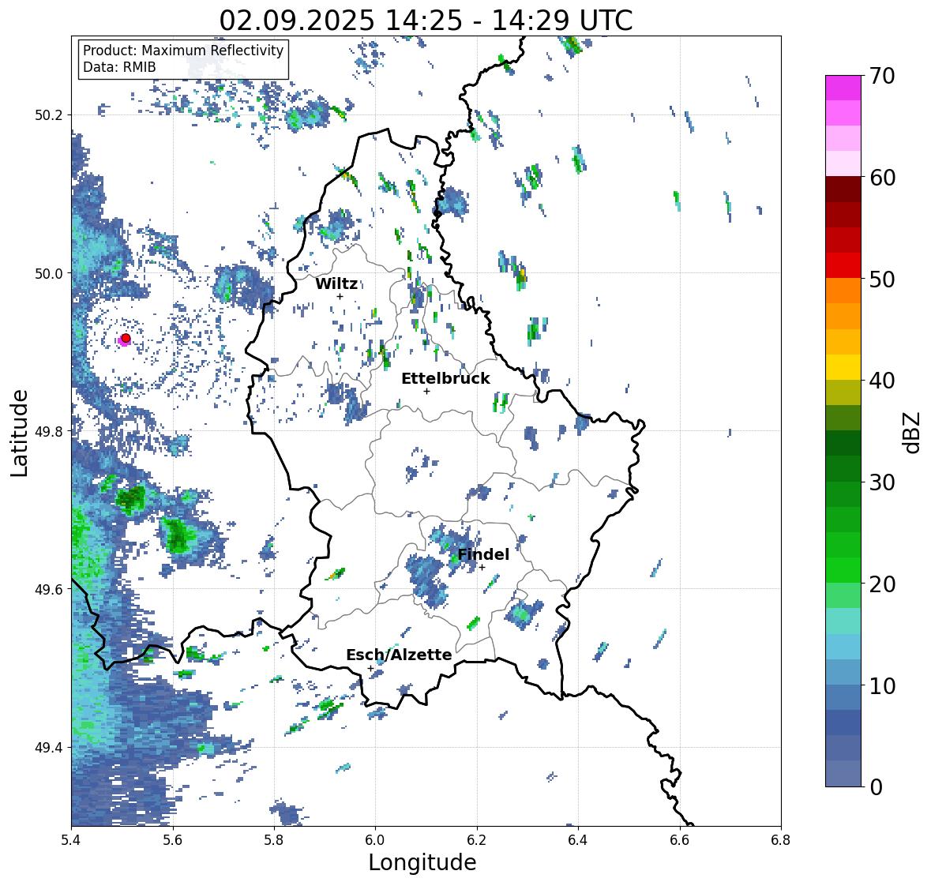The image size is (931, 882).
Task: Click the 50.2 latitude tick label
Action: [49, 115]
